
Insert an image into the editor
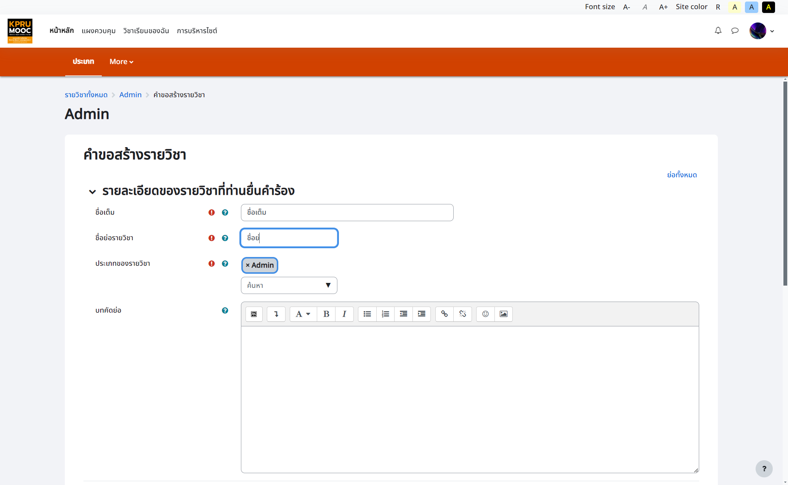[504, 314]
